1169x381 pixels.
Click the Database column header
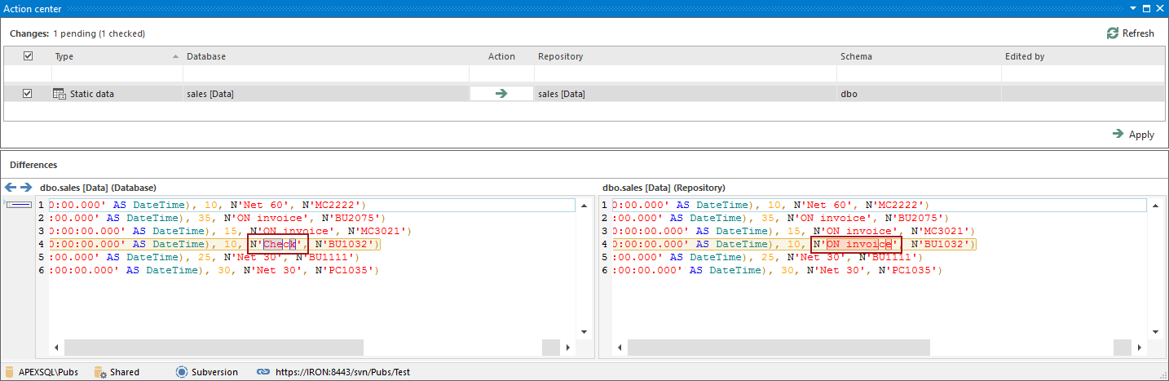coord(206,56)
